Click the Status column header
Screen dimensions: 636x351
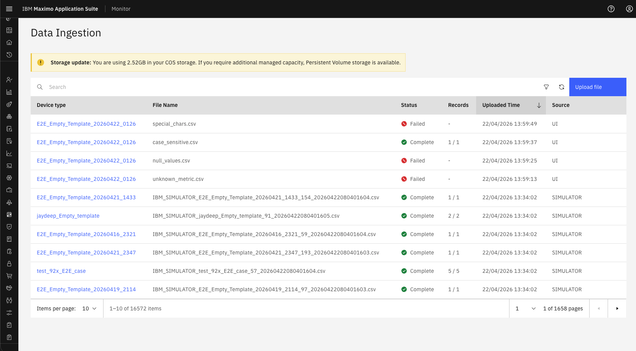click(x=409, y=105)
